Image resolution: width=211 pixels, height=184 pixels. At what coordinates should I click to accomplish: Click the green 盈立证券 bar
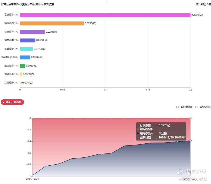[x=23, y=66]
